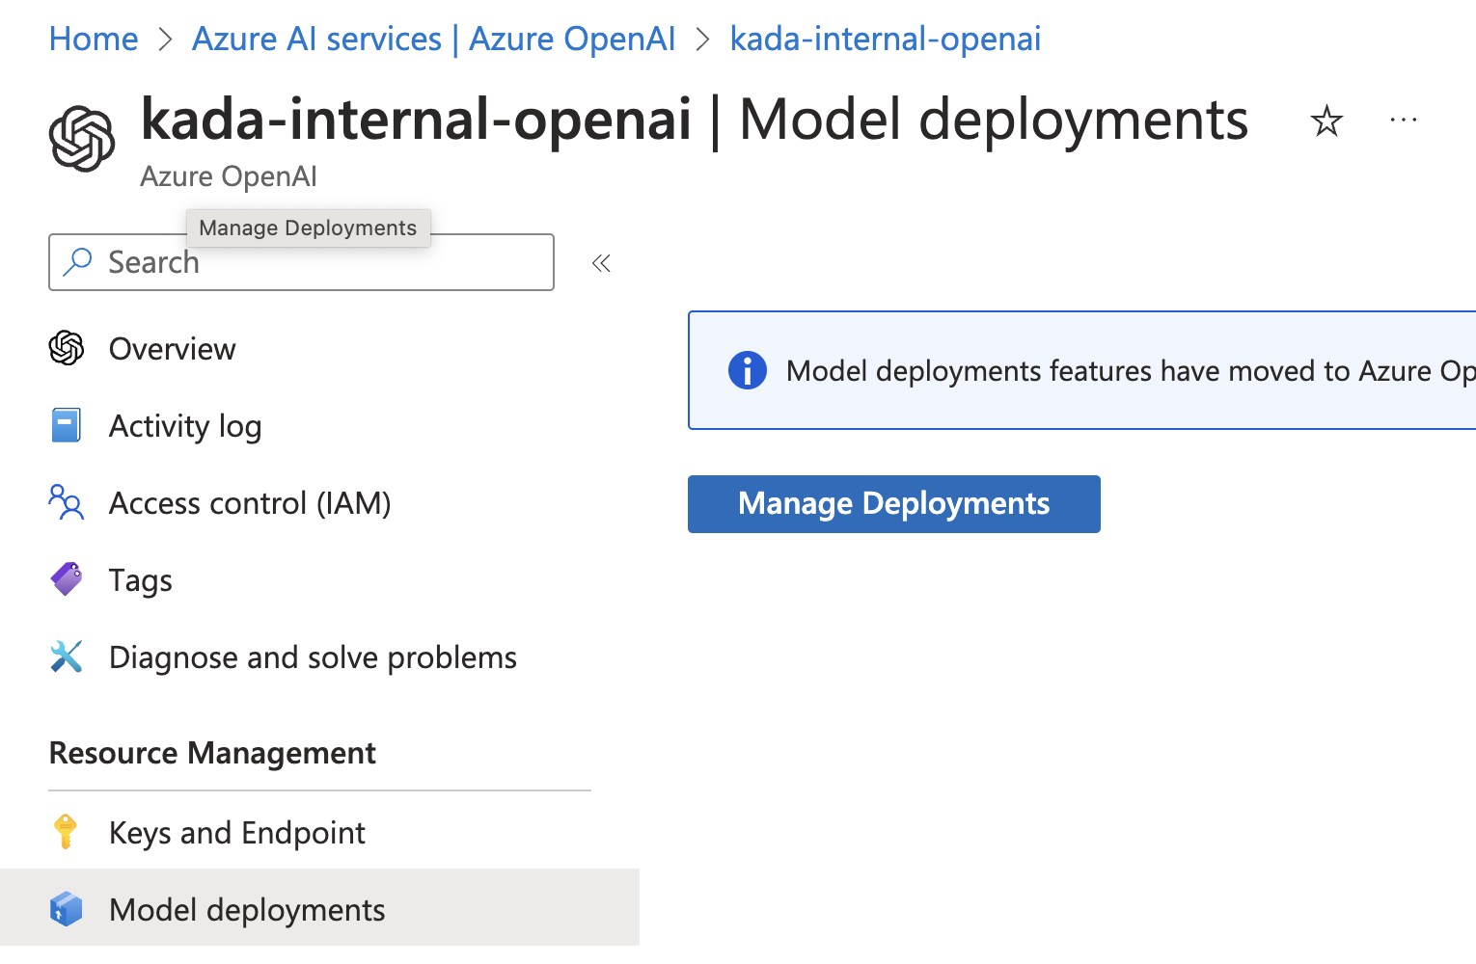The image size is (1476, 964).
Task: Favorite this resource with the star icon
Action: tap(1326, 121)
